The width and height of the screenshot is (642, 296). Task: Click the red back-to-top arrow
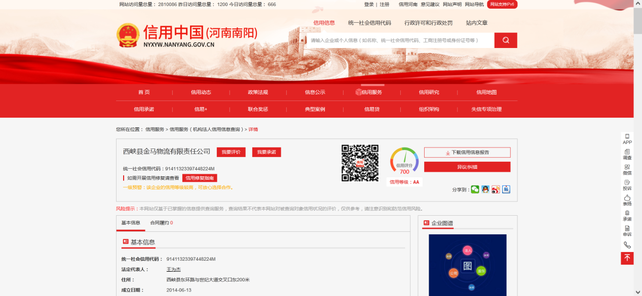pyautogui.click(x=627, y=258)
